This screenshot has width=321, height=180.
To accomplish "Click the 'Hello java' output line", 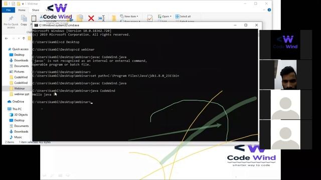I will click(44, 94).
